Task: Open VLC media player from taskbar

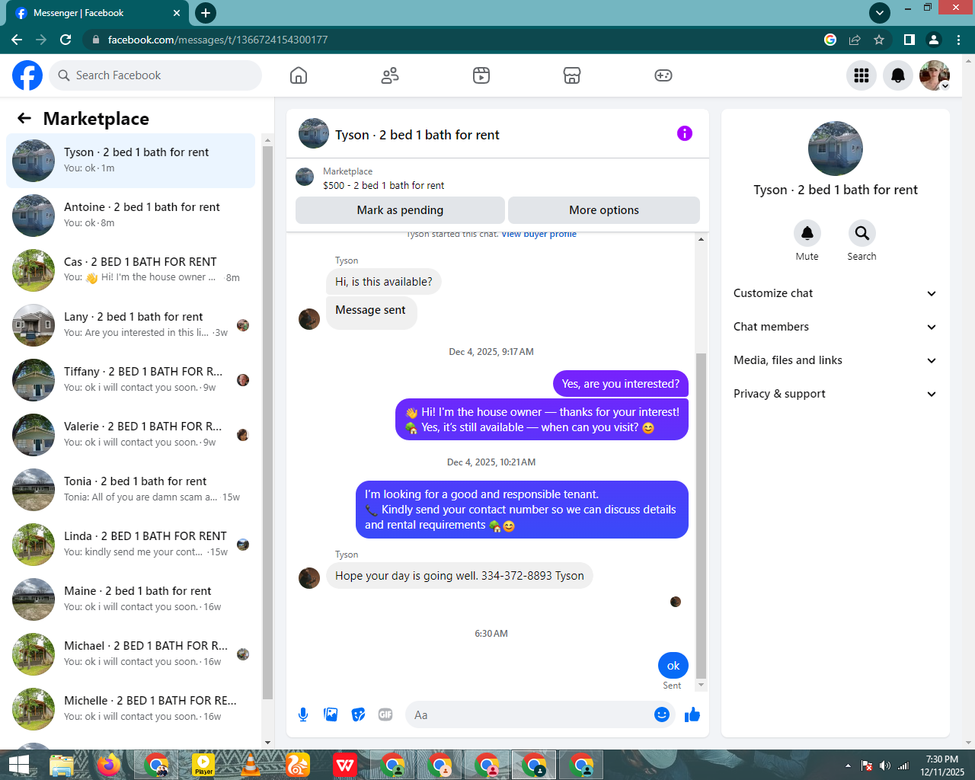Action: (251, 765)
